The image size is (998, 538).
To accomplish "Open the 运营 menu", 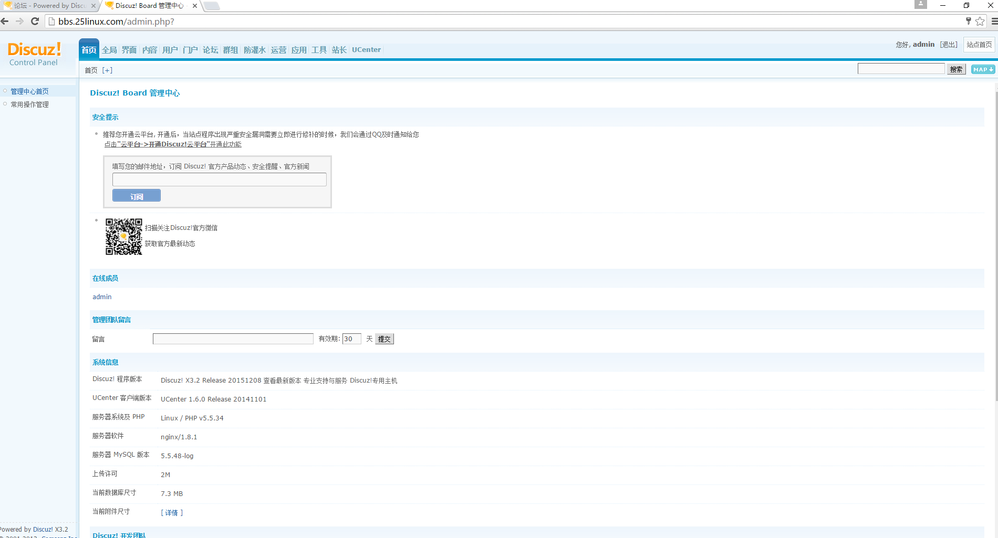I will pos(278,50).
